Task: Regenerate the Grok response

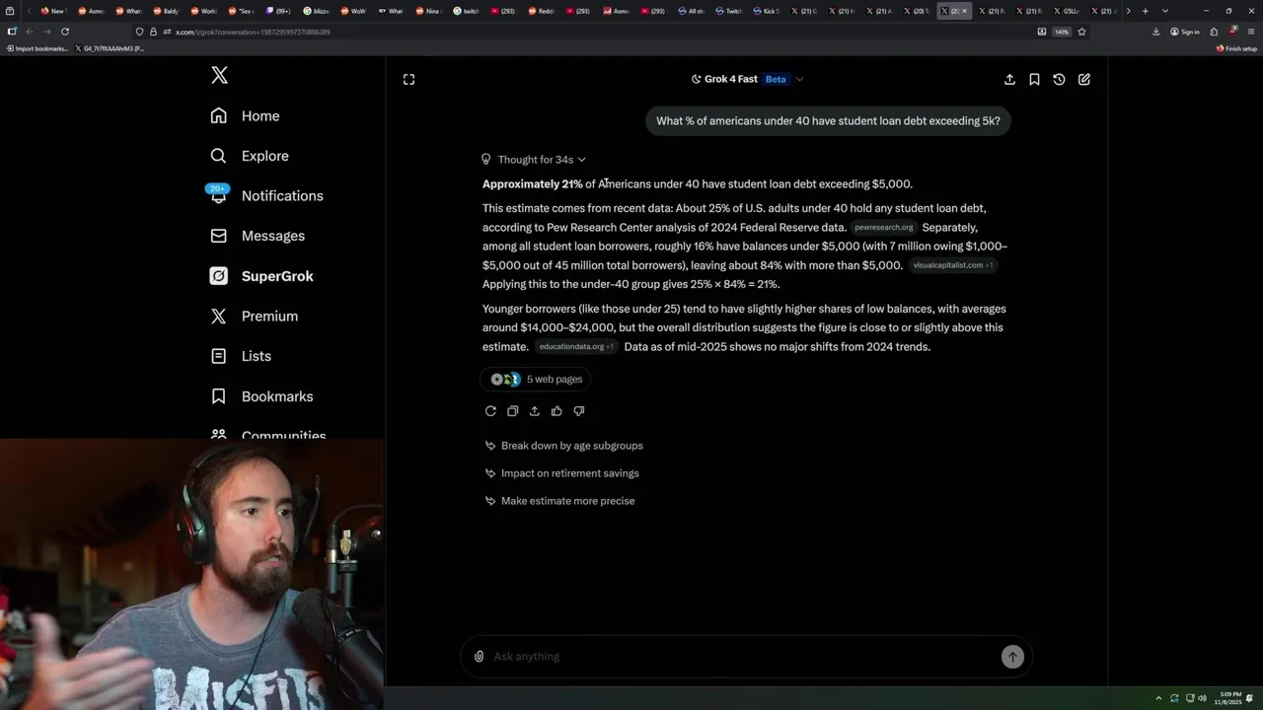Action: (490, 411)
